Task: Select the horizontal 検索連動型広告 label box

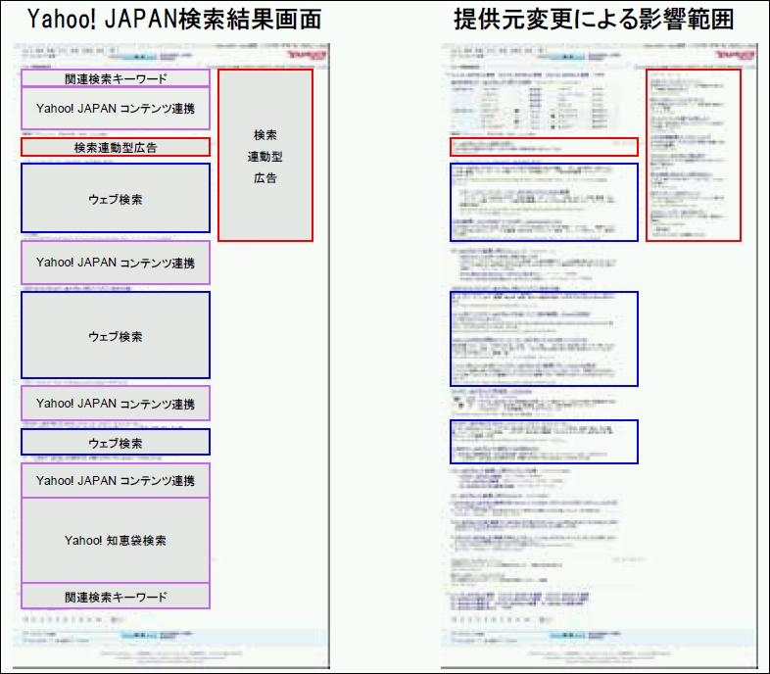Action: coord(116,147)
